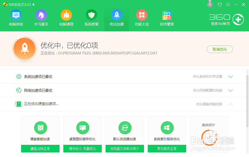Click the 正在优化硬盘加速项... row title

click(x=41, y=104)
